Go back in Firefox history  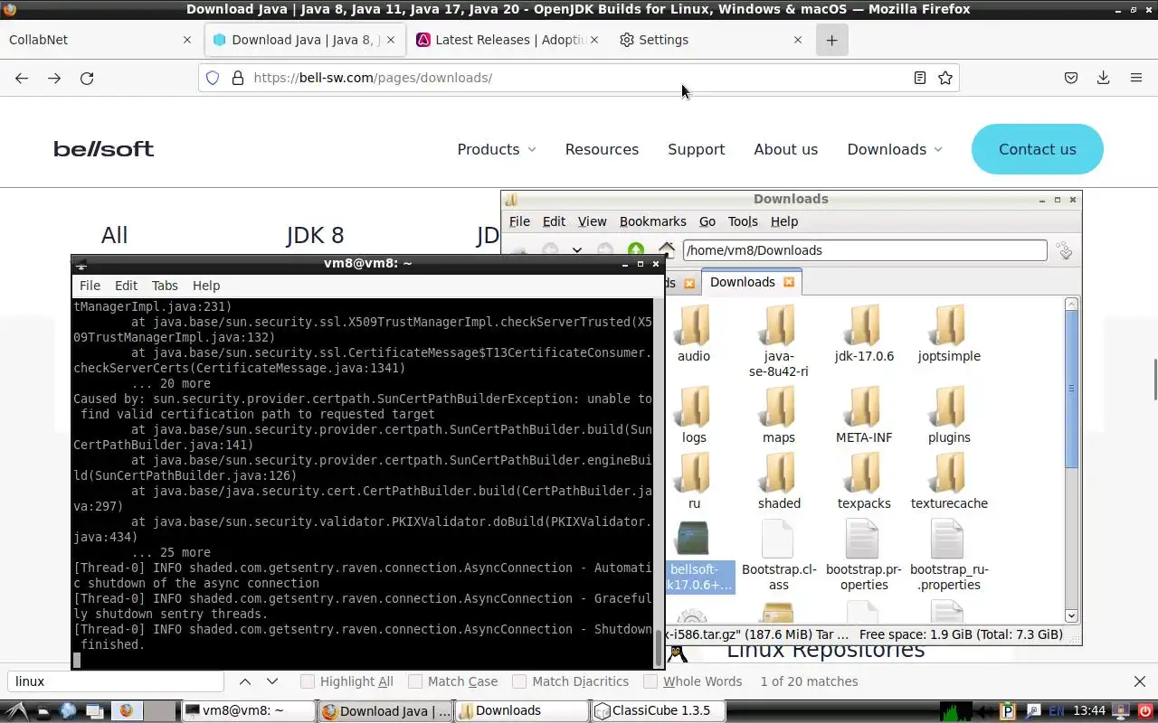point(22,78)
